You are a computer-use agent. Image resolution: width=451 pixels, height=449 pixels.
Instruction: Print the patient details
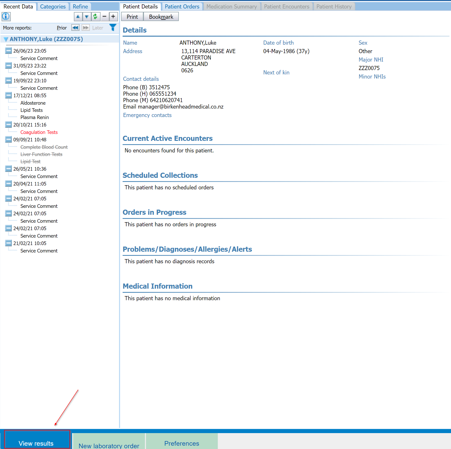(x=132, y=16)
